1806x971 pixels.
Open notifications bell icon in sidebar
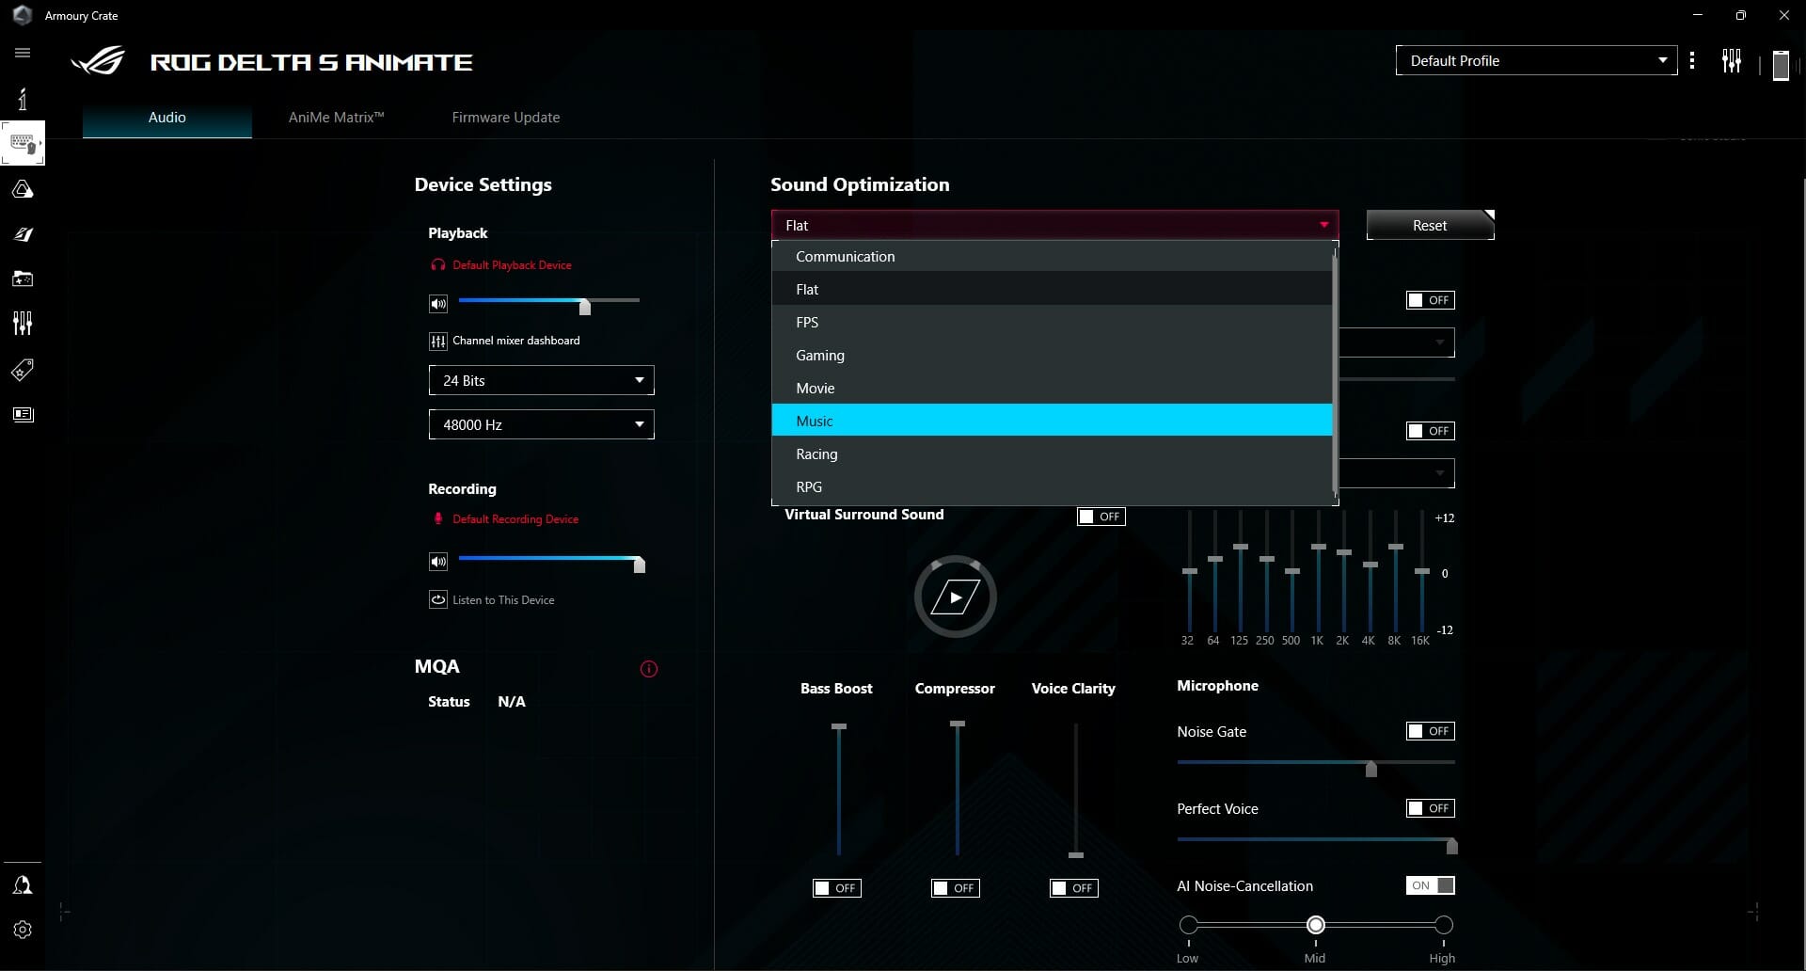pyautogui.click(x=23, y=884)
